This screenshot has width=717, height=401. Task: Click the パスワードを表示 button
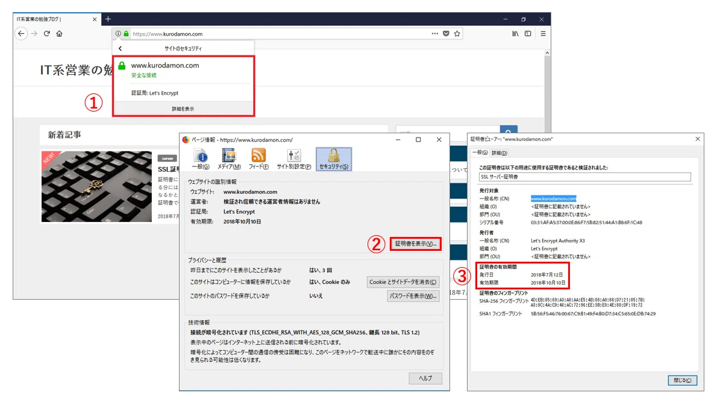coord(413,296)
